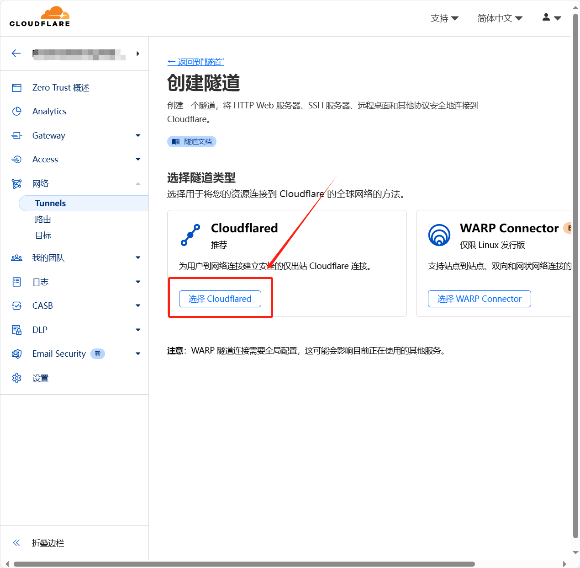The image size is (580, 568).
Task: Open the 支持 support dropdown
Action: tap(444, 18)
